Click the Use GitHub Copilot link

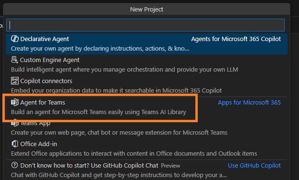pyautogui.click(x=254, y=165)
